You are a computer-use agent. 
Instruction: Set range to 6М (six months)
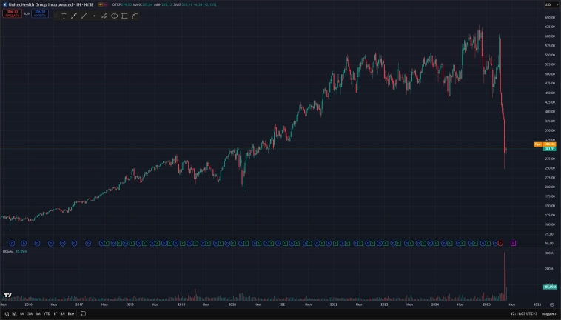(x=38, y=313)
